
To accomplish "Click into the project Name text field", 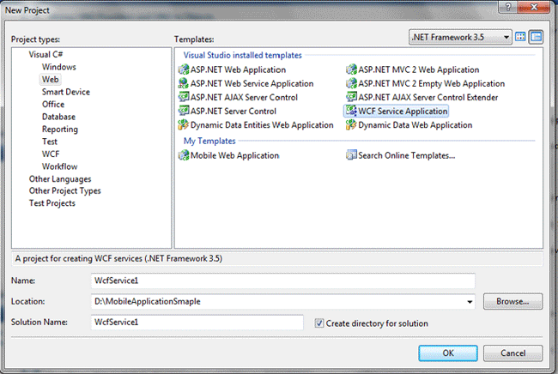I will pyautogui.click(x=282, y=281).
